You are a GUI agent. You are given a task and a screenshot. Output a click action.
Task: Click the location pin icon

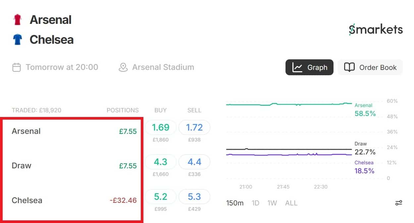pyautogui.click(x=123, y=67)
